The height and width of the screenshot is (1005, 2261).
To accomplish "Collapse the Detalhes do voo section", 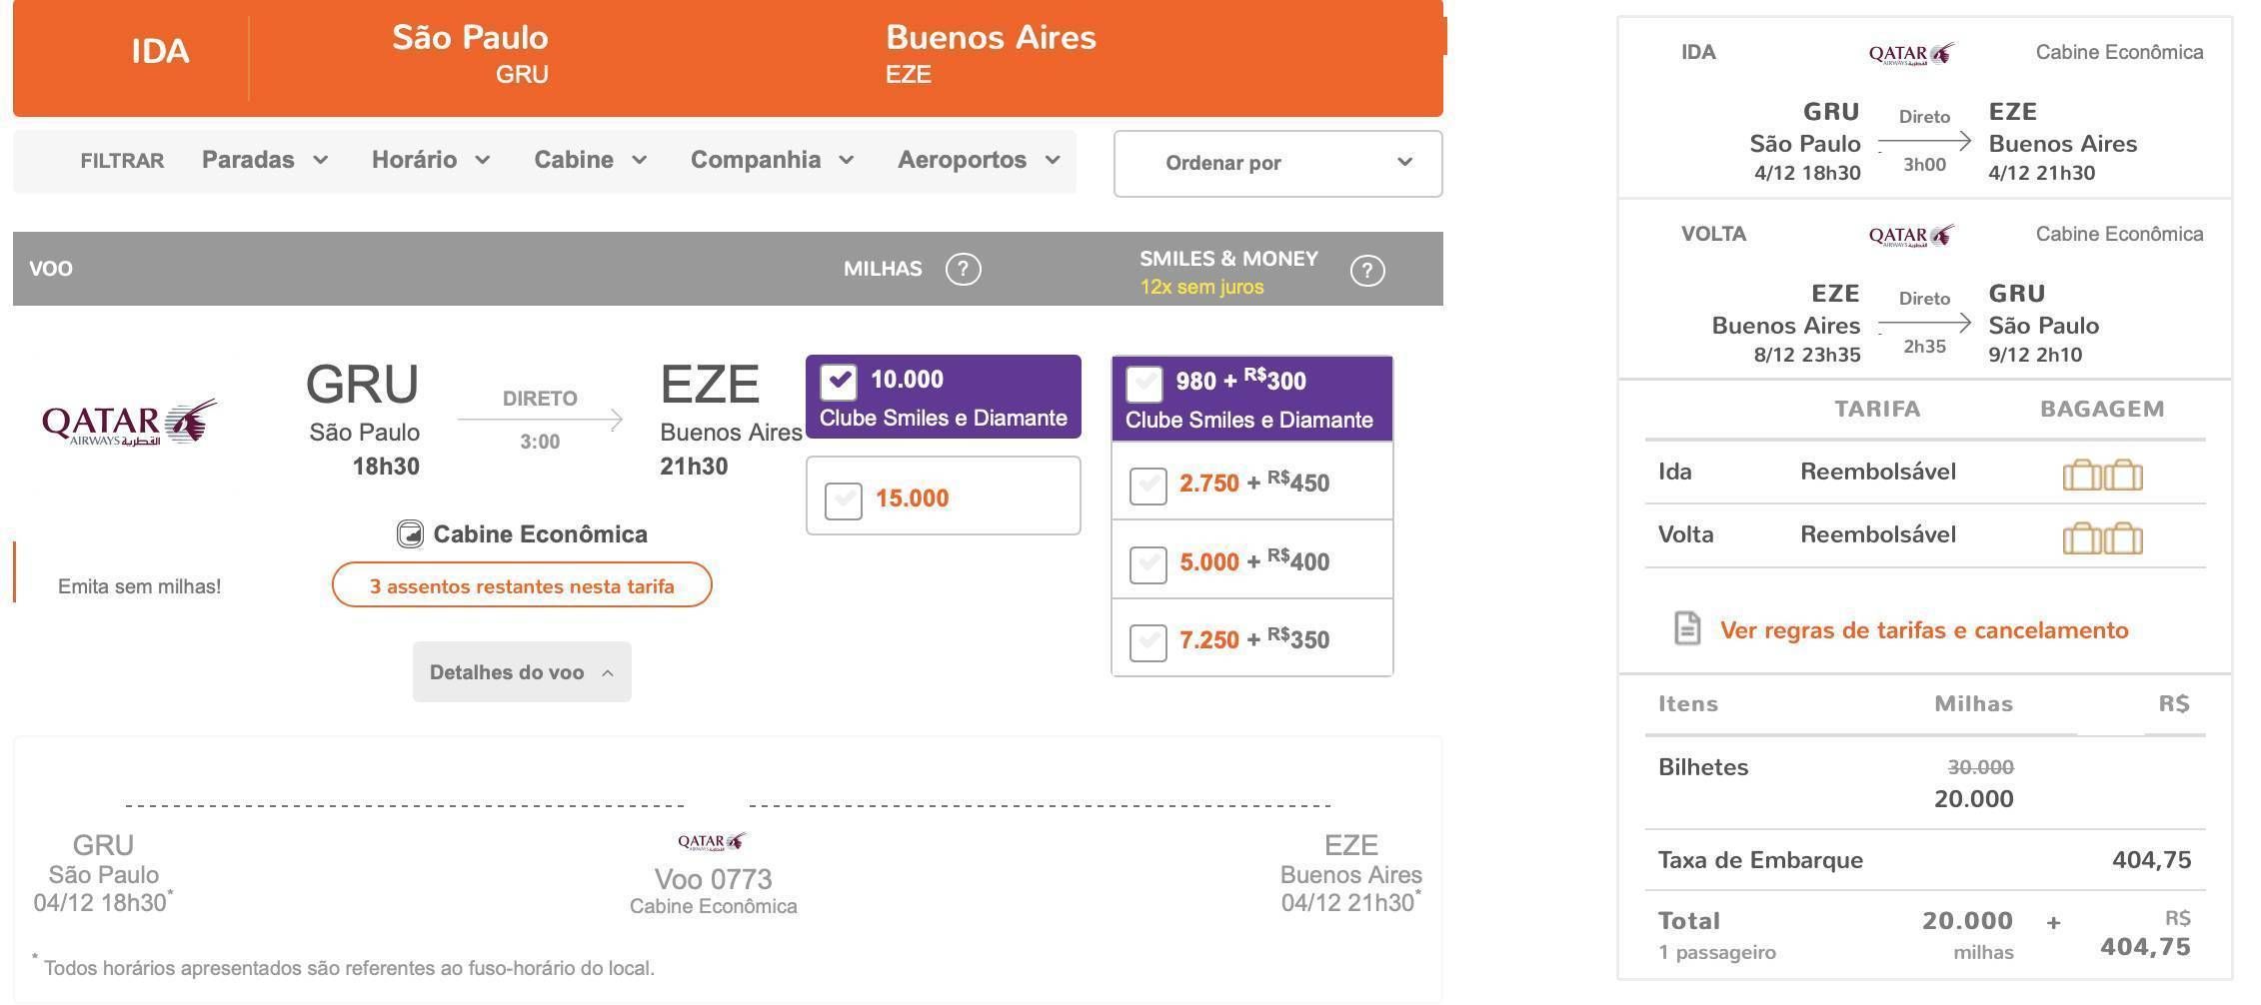I will pyautogui.click(x=522, y=672).
